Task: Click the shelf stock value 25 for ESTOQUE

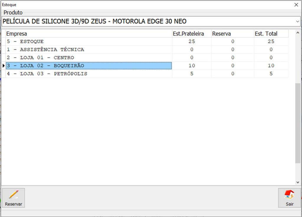Action: (192, 42)
